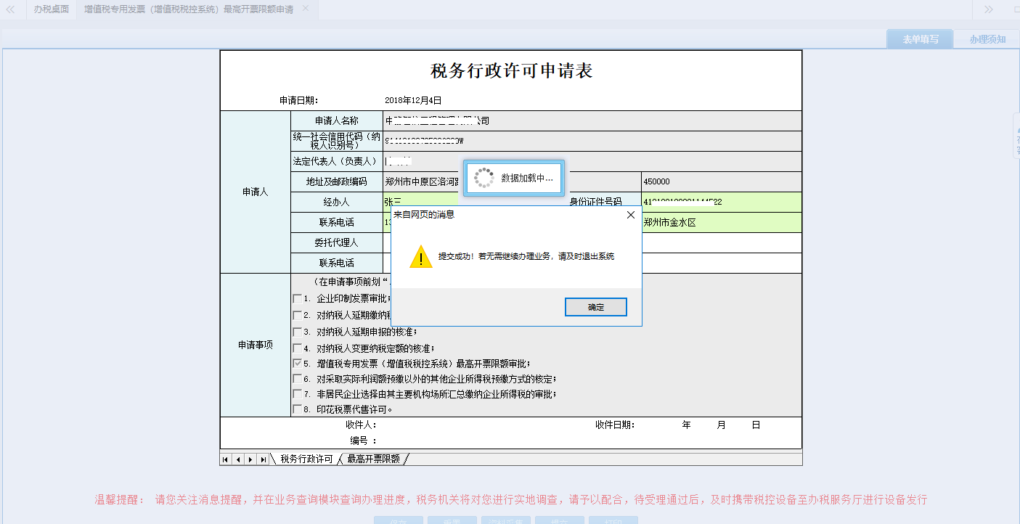
Task: Click the yellow warning triangle in the dialog
Action: 420,255
